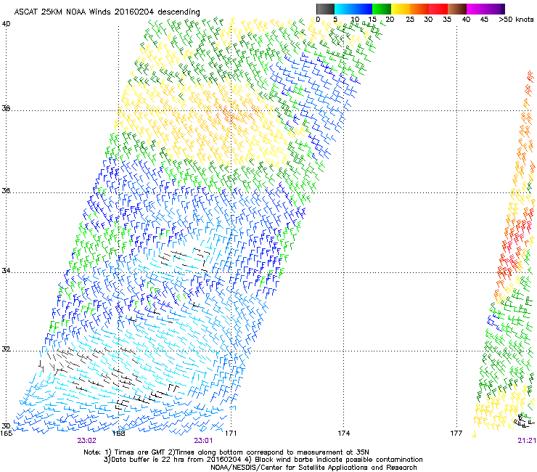Click the latitude label '30'
Image resolution: width=537 pixels, height=472 pixels.
coord(6,426)
